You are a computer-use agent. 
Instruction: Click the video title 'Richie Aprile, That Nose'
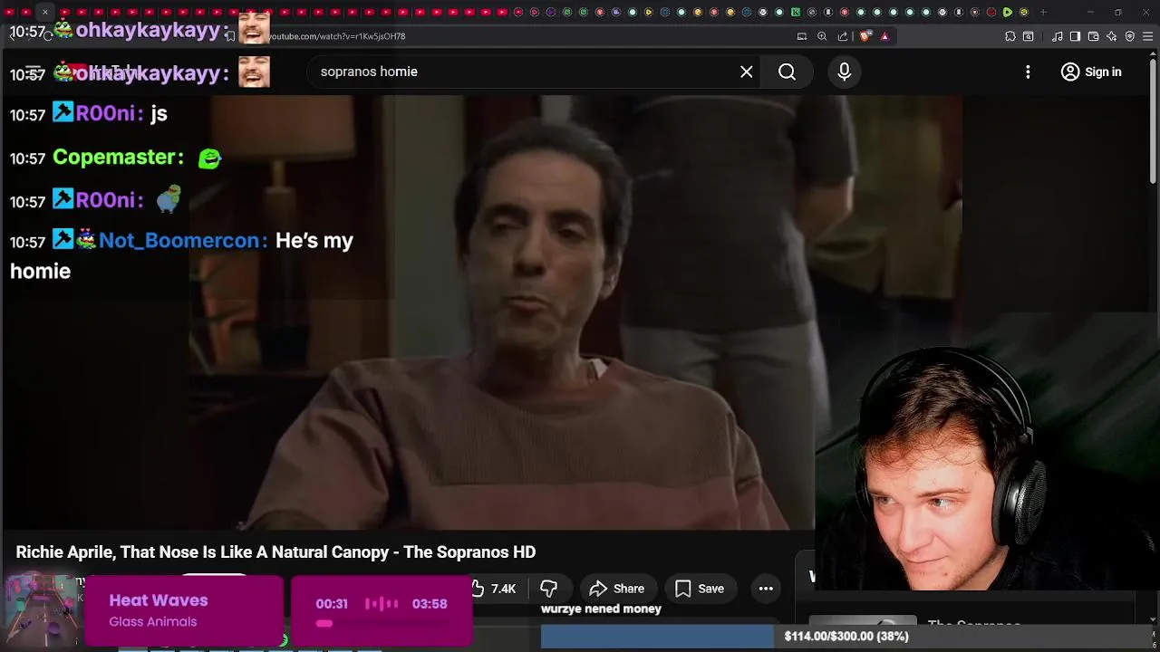275,552
